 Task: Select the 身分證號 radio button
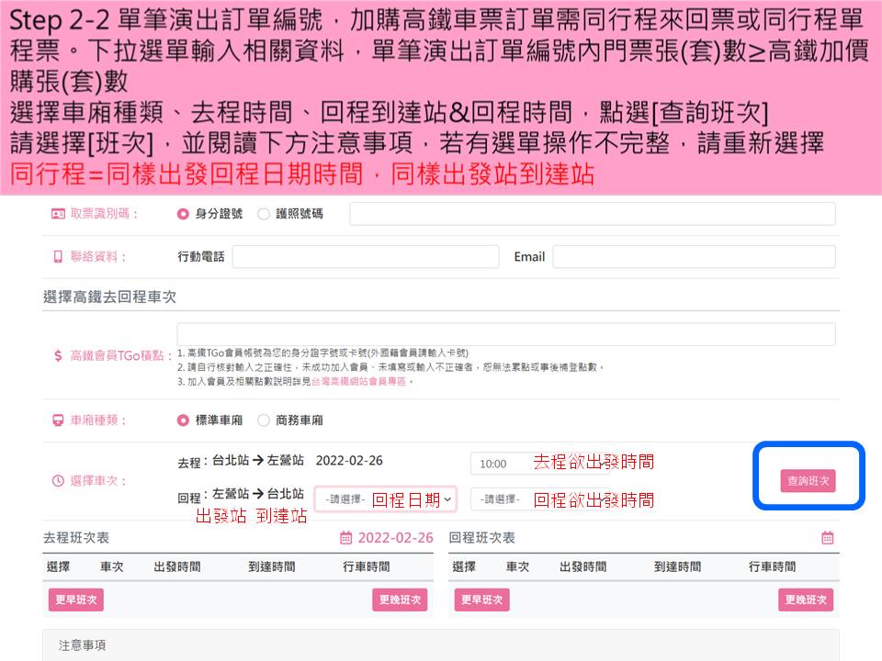(x=183, y=214)
